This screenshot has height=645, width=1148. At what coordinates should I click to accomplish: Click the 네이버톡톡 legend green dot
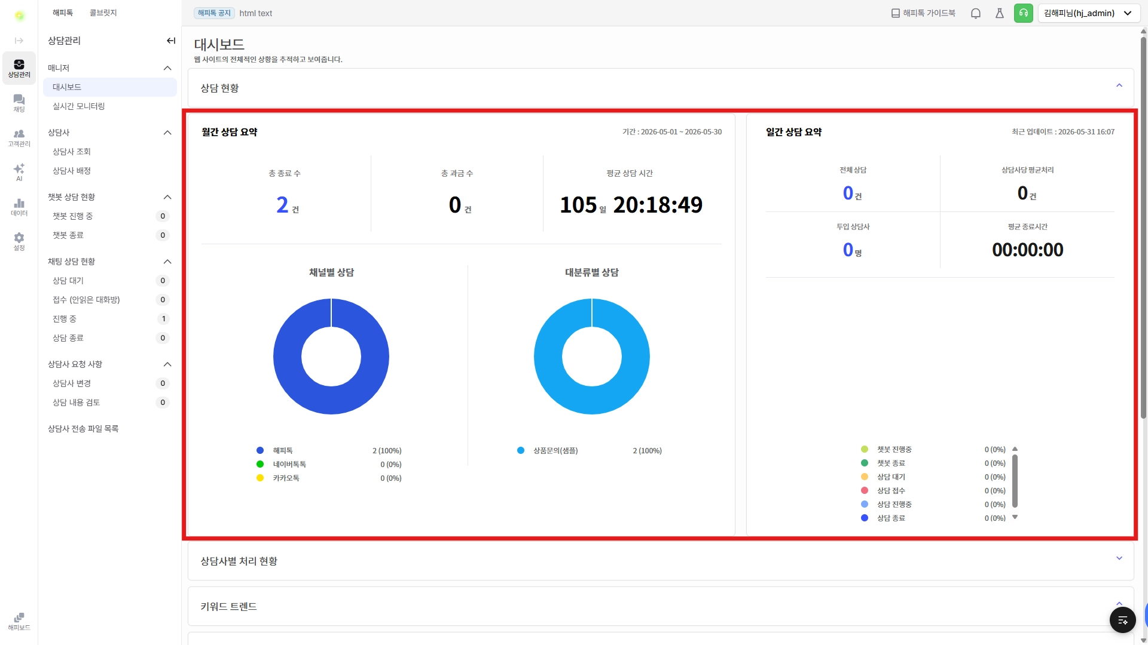click(x=260, y=464)
